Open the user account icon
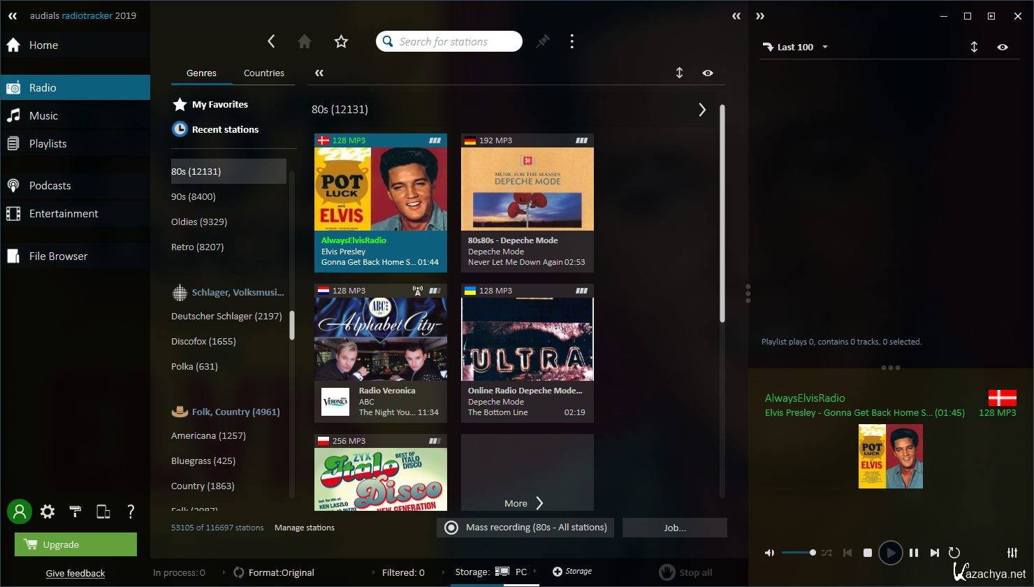1034x587 pixels. click(x=20, y=512)
